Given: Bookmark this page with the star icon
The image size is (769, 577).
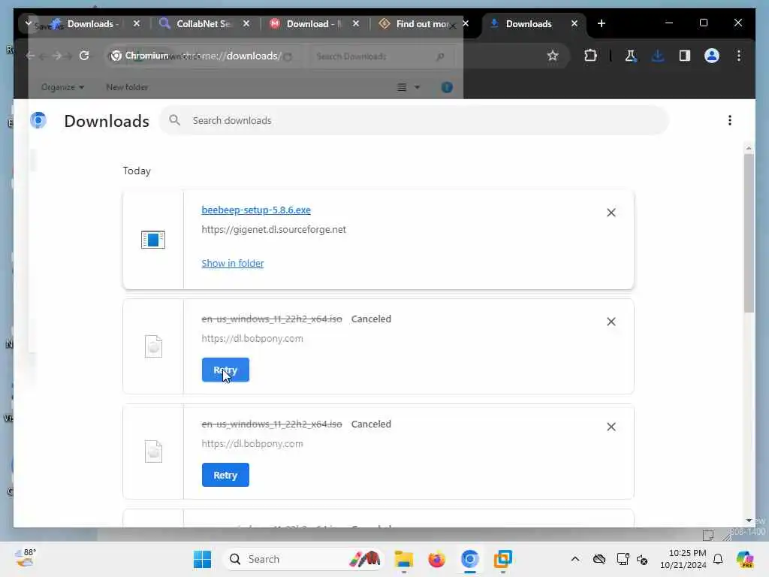Looking at the screenshot, I should [x=553, y=56].
